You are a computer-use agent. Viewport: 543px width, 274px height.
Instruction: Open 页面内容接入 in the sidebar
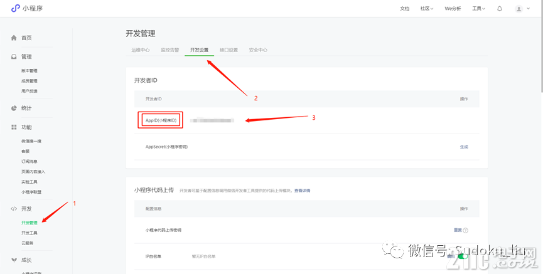click(33, 172)
